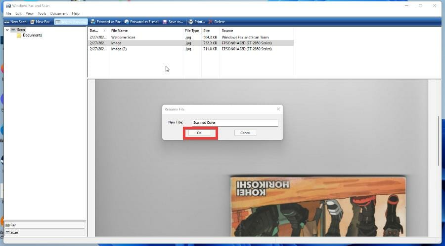Screen dimensions: 445x246
Task: Select the Scan tree root item
Action: [18, 30]
